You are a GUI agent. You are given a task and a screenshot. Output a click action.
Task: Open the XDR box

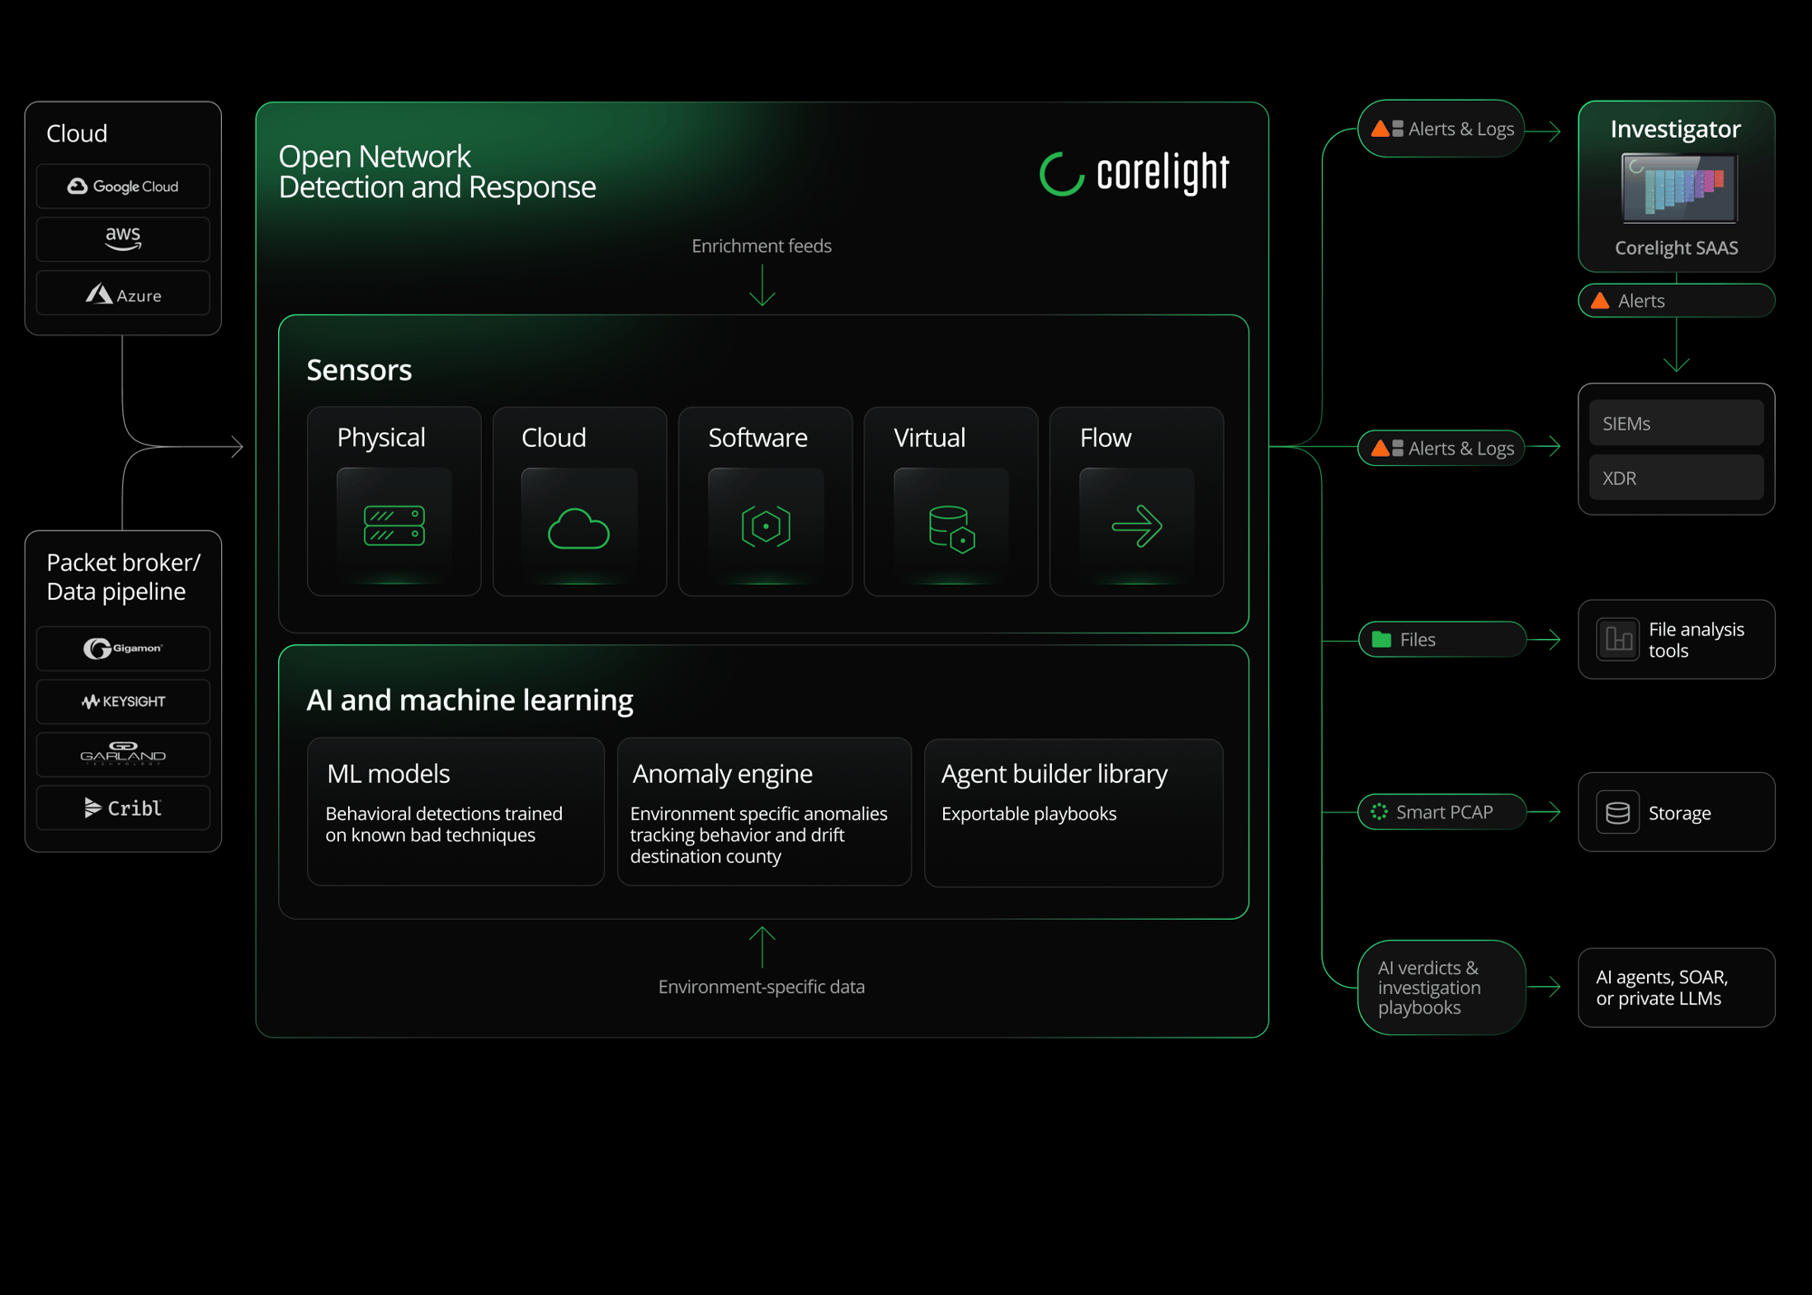click(x=1676, y=478)
